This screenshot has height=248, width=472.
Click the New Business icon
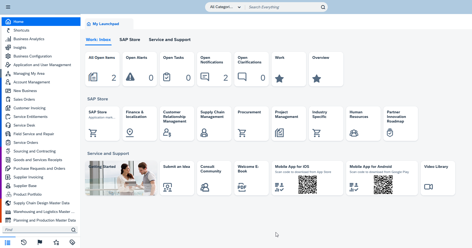coord(8,91)
